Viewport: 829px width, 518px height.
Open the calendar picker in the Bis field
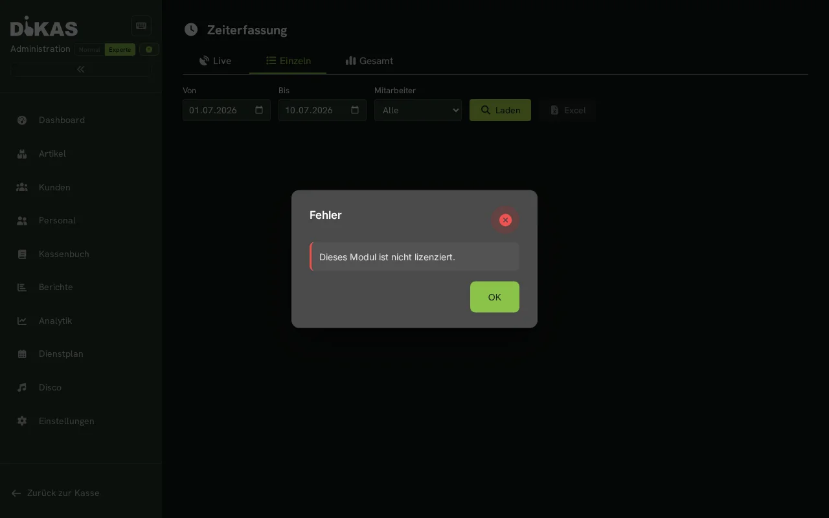pos(355,110)
